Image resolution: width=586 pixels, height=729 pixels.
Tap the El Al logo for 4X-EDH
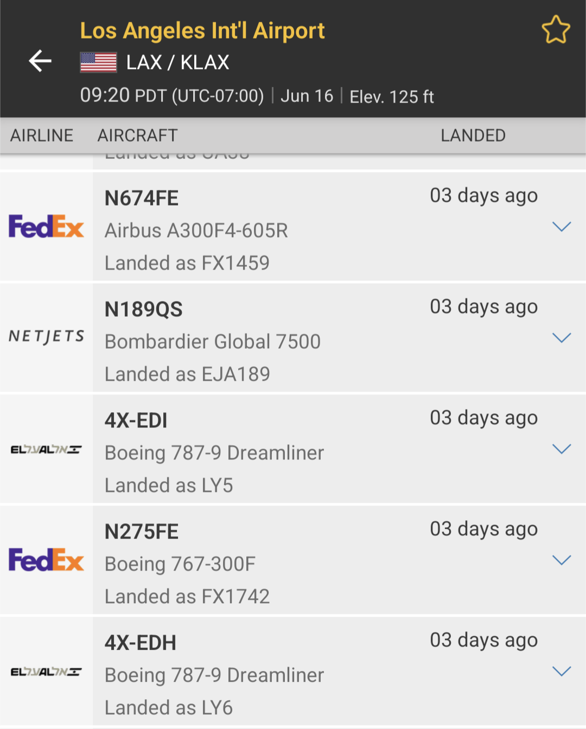tap(46, 672)
